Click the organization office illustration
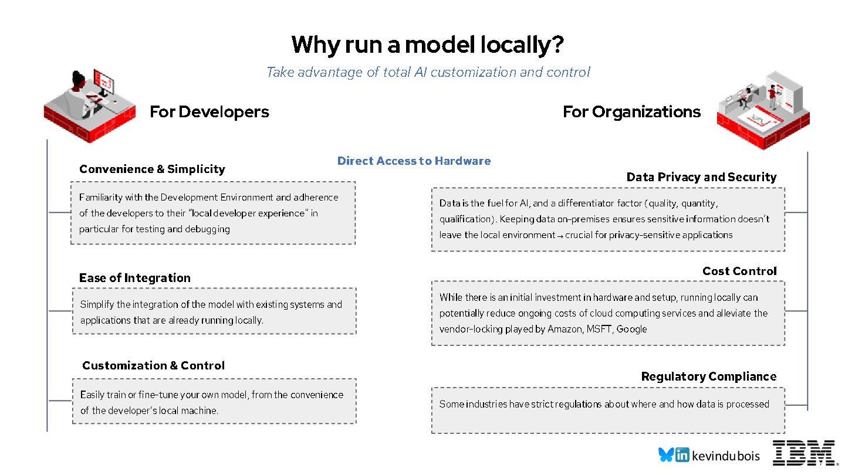Image resolution: width=845 pixels, height=475 pixels. coord(763,110)
